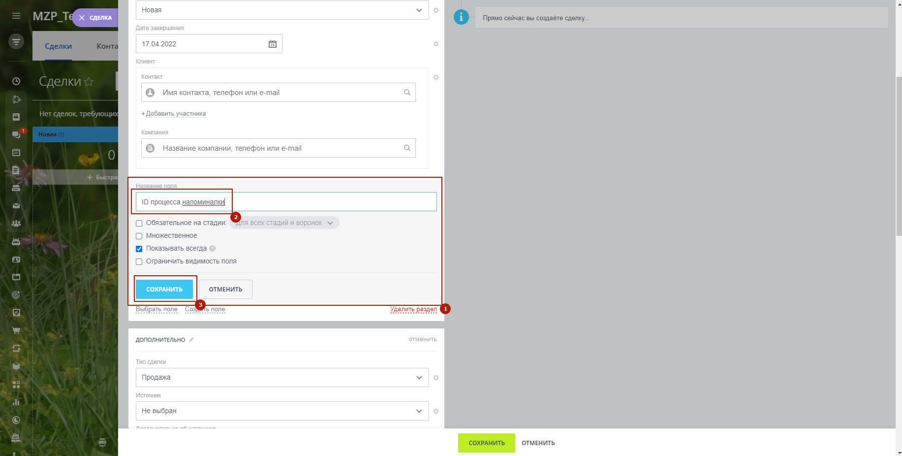Toggle the Множественное checkbox
The image size is (902, 456).
coord(139,236)
